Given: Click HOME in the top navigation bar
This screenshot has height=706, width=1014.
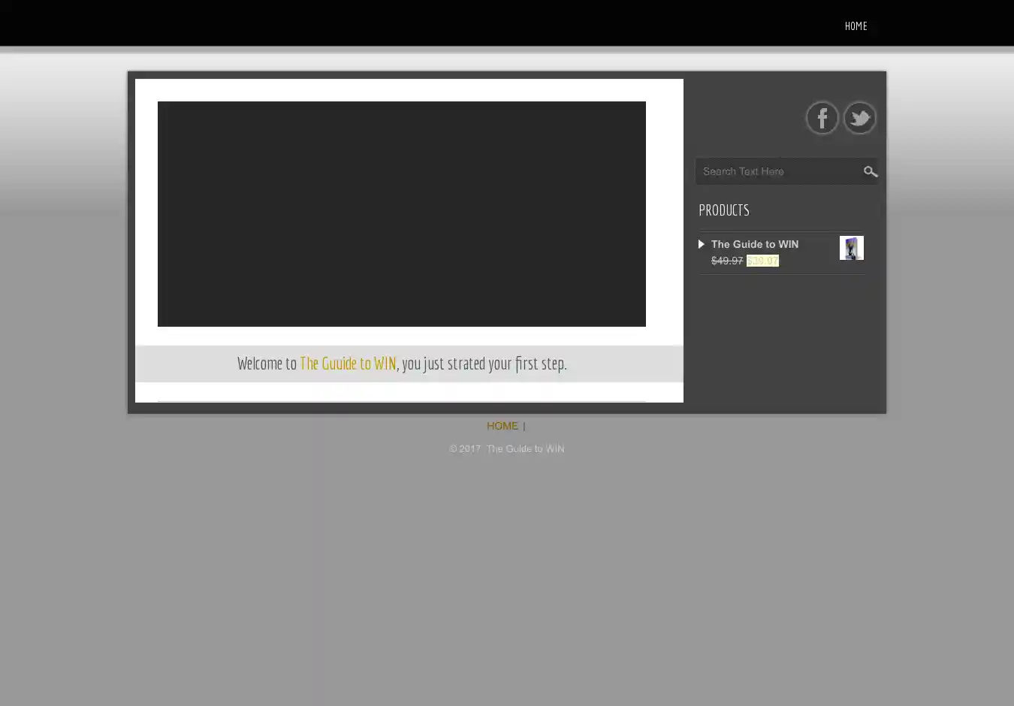Looking at the screenshot, I should click(x=856, y=26).
